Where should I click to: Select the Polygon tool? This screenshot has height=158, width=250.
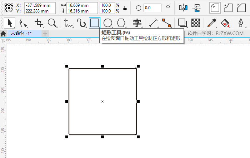click(121, 23)
